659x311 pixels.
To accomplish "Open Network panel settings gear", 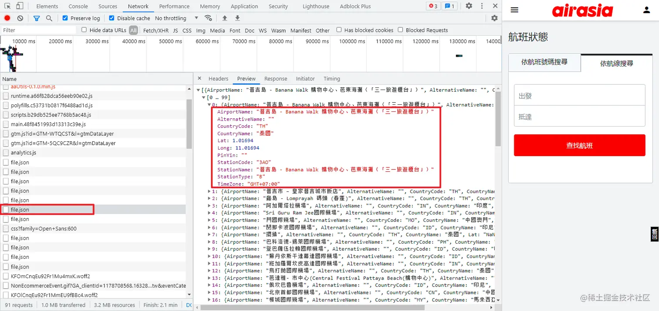I will tap(494, 18).
